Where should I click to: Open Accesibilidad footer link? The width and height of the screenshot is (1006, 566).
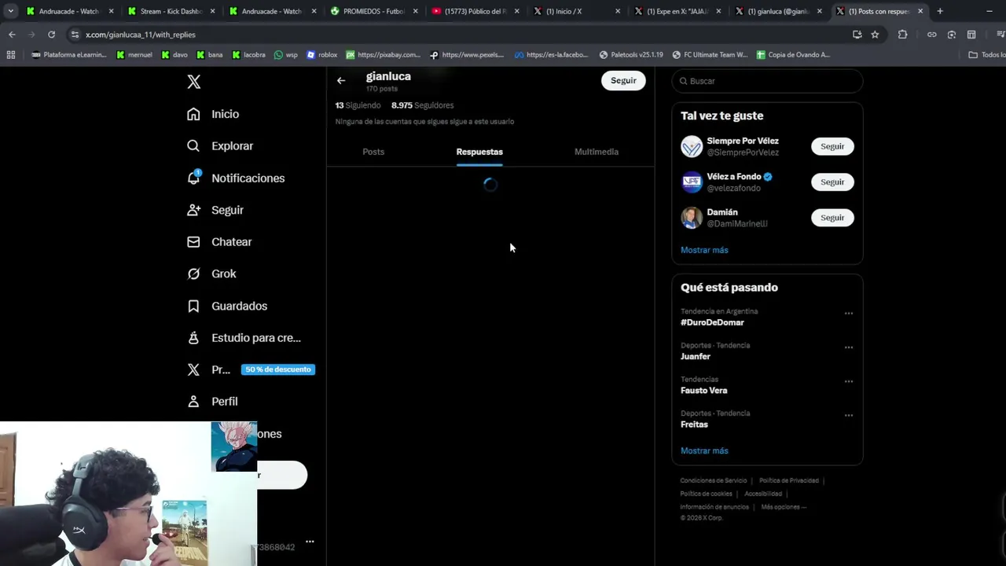point(763,494)
